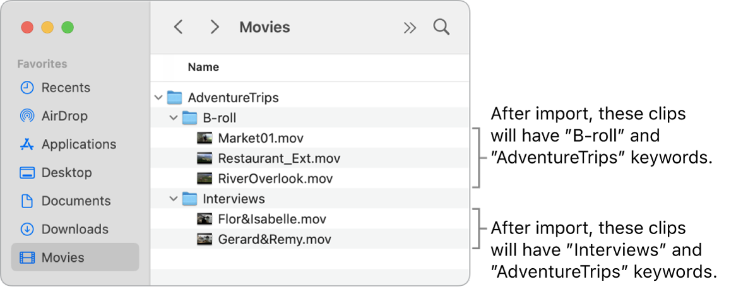This screenshot has height=289, width=736.
Task: Collapse the Interviews folder
Action: (x=173, y=199)
